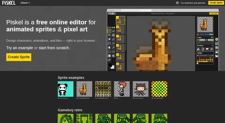The width and height of the screenshot is (225, 123).
Task: Add a new layer with the Layers plus
Action: pyautogui.click(x=198, y=40)
